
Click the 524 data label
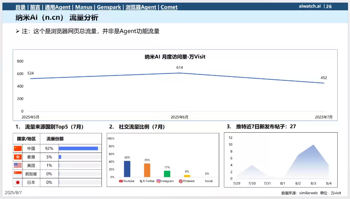pyautogui.click(x=31, y=73)
